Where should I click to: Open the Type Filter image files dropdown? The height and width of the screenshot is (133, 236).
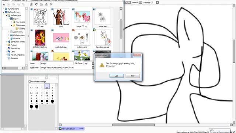pos(93,68)
